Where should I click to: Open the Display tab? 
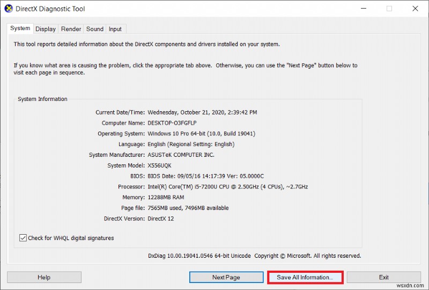tap(46, 29)
